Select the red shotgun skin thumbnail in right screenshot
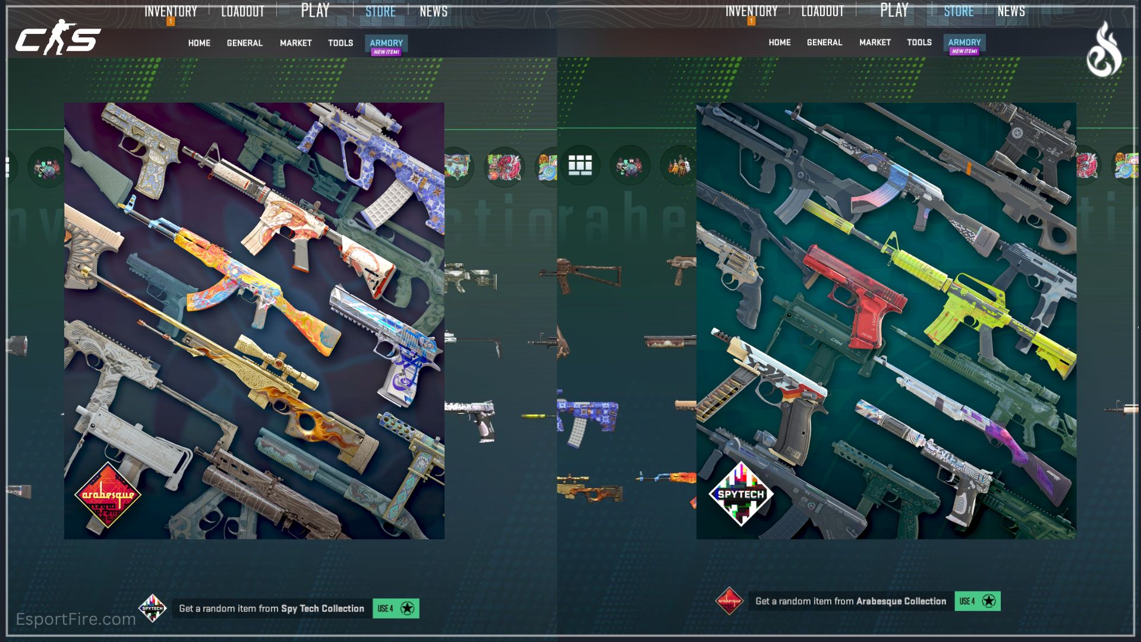 click(670, 341)
